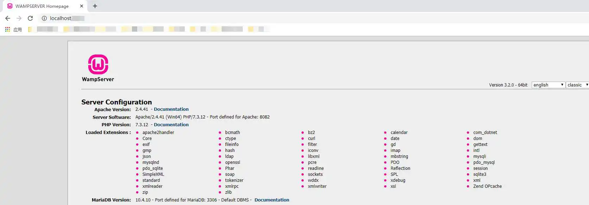Screen dimensions: 589x205
Task: Click the mysqli extension
Action: pyautogui.click(x=480, y=156)
